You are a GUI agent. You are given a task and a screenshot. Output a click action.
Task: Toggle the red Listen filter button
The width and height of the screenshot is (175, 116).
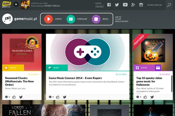point(48,19)
